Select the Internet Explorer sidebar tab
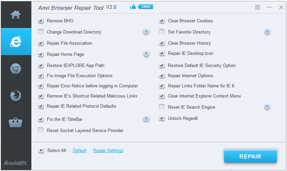The image size is (287, 171). [16, 42]
